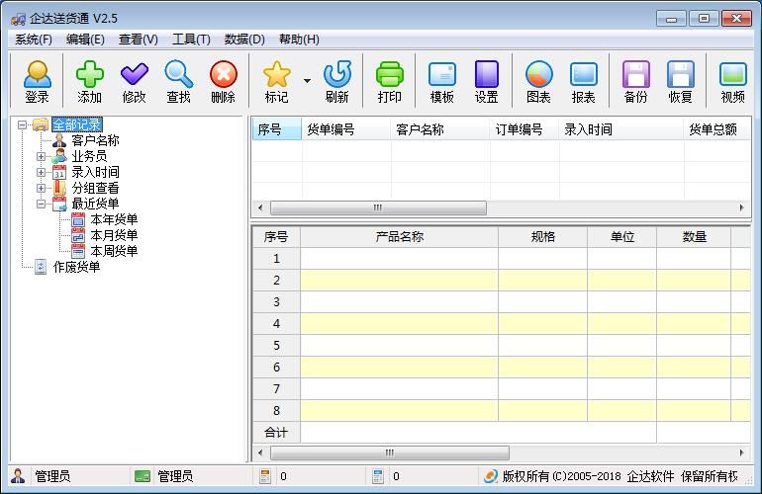Open the 查找 search magnifier tool
Viewport: 762px width, 494px height.
178,80
